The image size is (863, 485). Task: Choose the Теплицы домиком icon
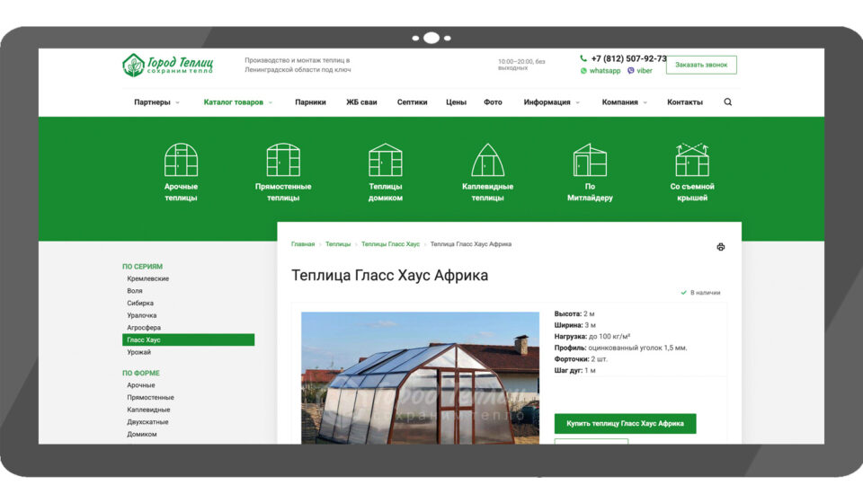[386, 160]
